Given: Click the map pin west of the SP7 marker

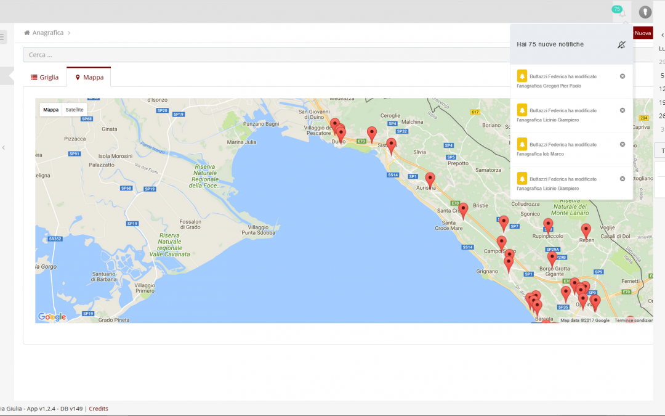Looking at the screenshot, I should point(504,223).
